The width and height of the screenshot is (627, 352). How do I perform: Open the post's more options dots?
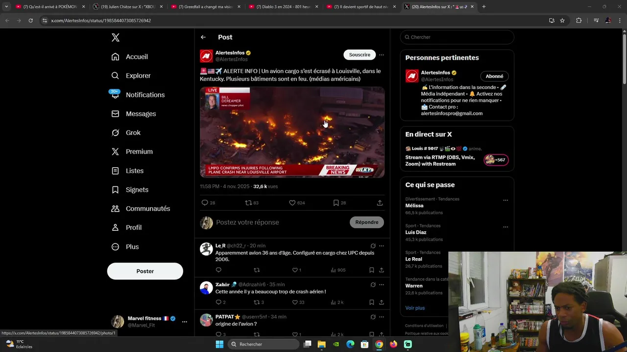pos(382,55)
